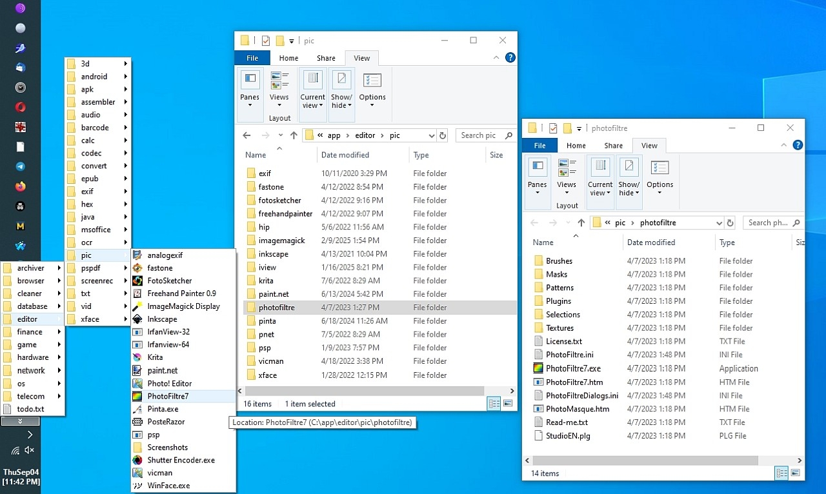Click volume muted icon in dock
This screenshot has height=494, width=826.
click(29, 450)
